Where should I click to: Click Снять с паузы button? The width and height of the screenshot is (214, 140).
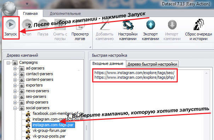pos(60,30)
